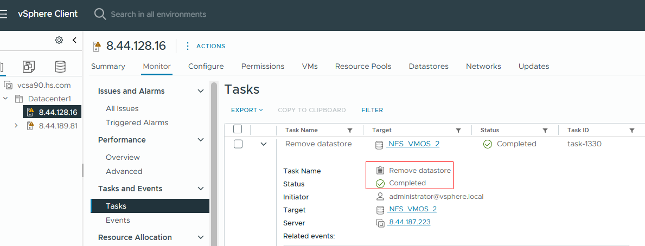Open the Summary tab
This screenshot has width=645, height=246.
(x=108, y=66)
